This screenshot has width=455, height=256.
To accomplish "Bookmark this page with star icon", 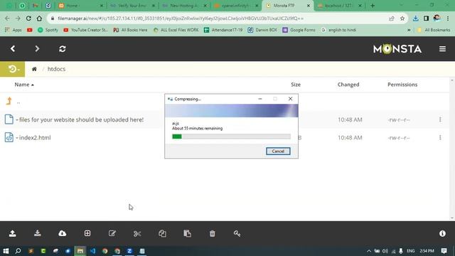I will click(x=402, y=18).
